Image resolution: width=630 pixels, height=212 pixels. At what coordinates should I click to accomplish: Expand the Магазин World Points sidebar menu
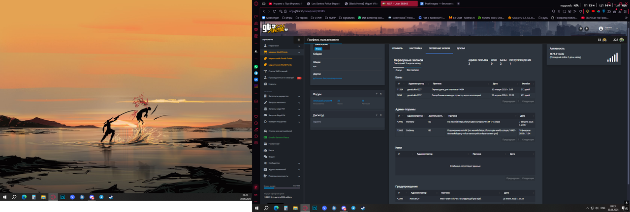pyautogui.click(x=283, y=52)
